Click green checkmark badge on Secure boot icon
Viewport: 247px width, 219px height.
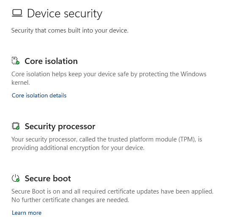tap(18, 180)
